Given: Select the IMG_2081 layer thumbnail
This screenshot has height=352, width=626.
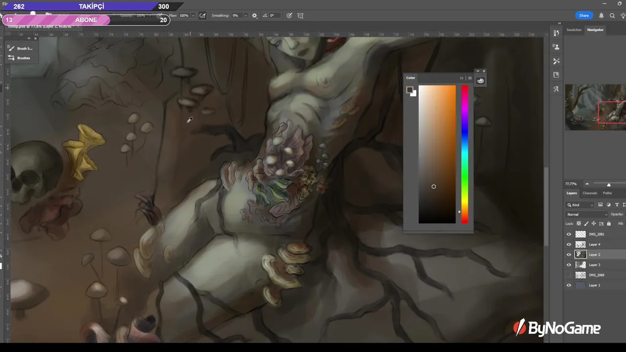Looking at the screenshot, I should (581, 234).
